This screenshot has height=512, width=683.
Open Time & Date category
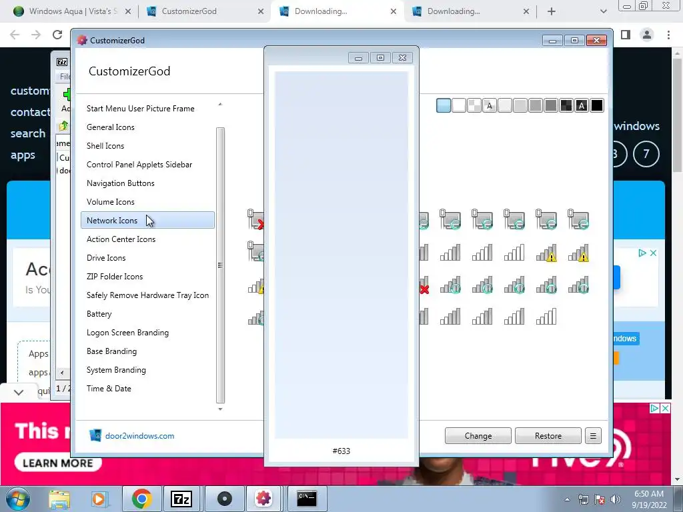[147, 389]
